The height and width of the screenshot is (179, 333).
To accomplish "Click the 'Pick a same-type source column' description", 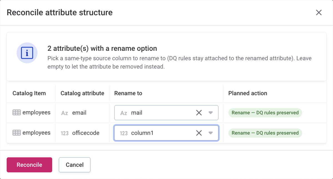I will coord(180,62).
